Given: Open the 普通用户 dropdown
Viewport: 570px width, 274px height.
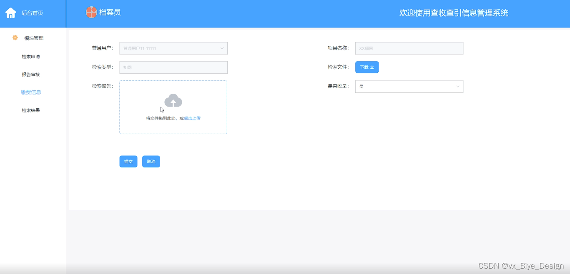Looking at the screenshot, I should (173, 48).
